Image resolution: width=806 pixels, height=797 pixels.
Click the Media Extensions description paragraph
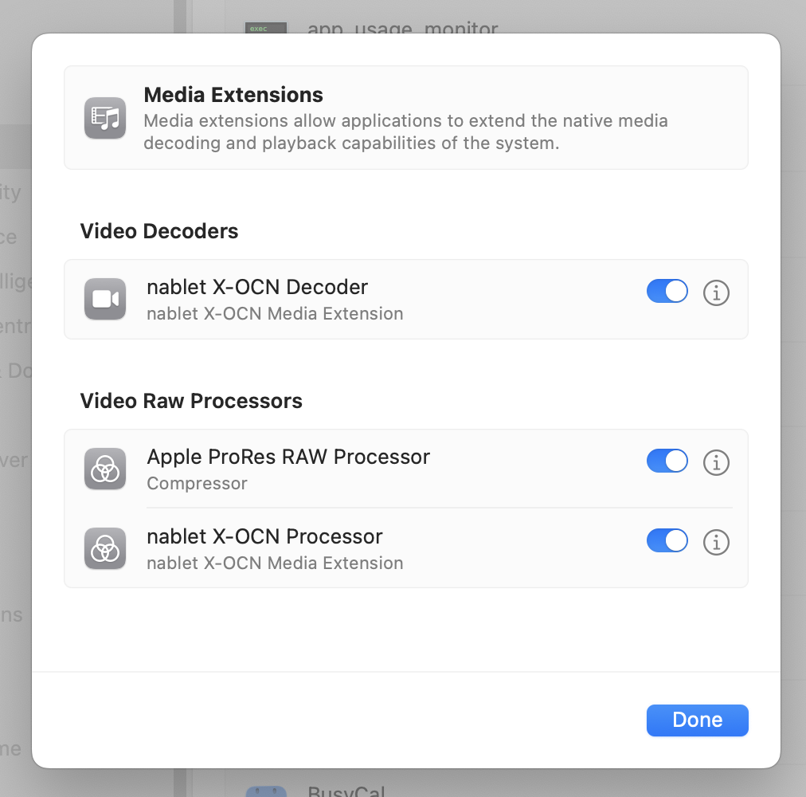405,132
